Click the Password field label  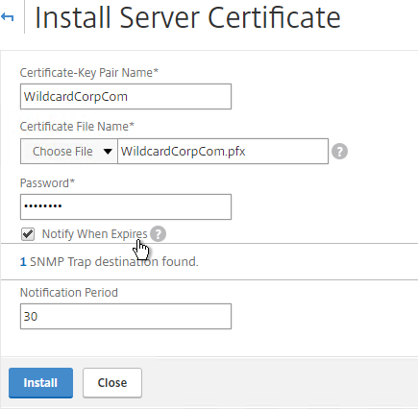click(x=47, y=183)
